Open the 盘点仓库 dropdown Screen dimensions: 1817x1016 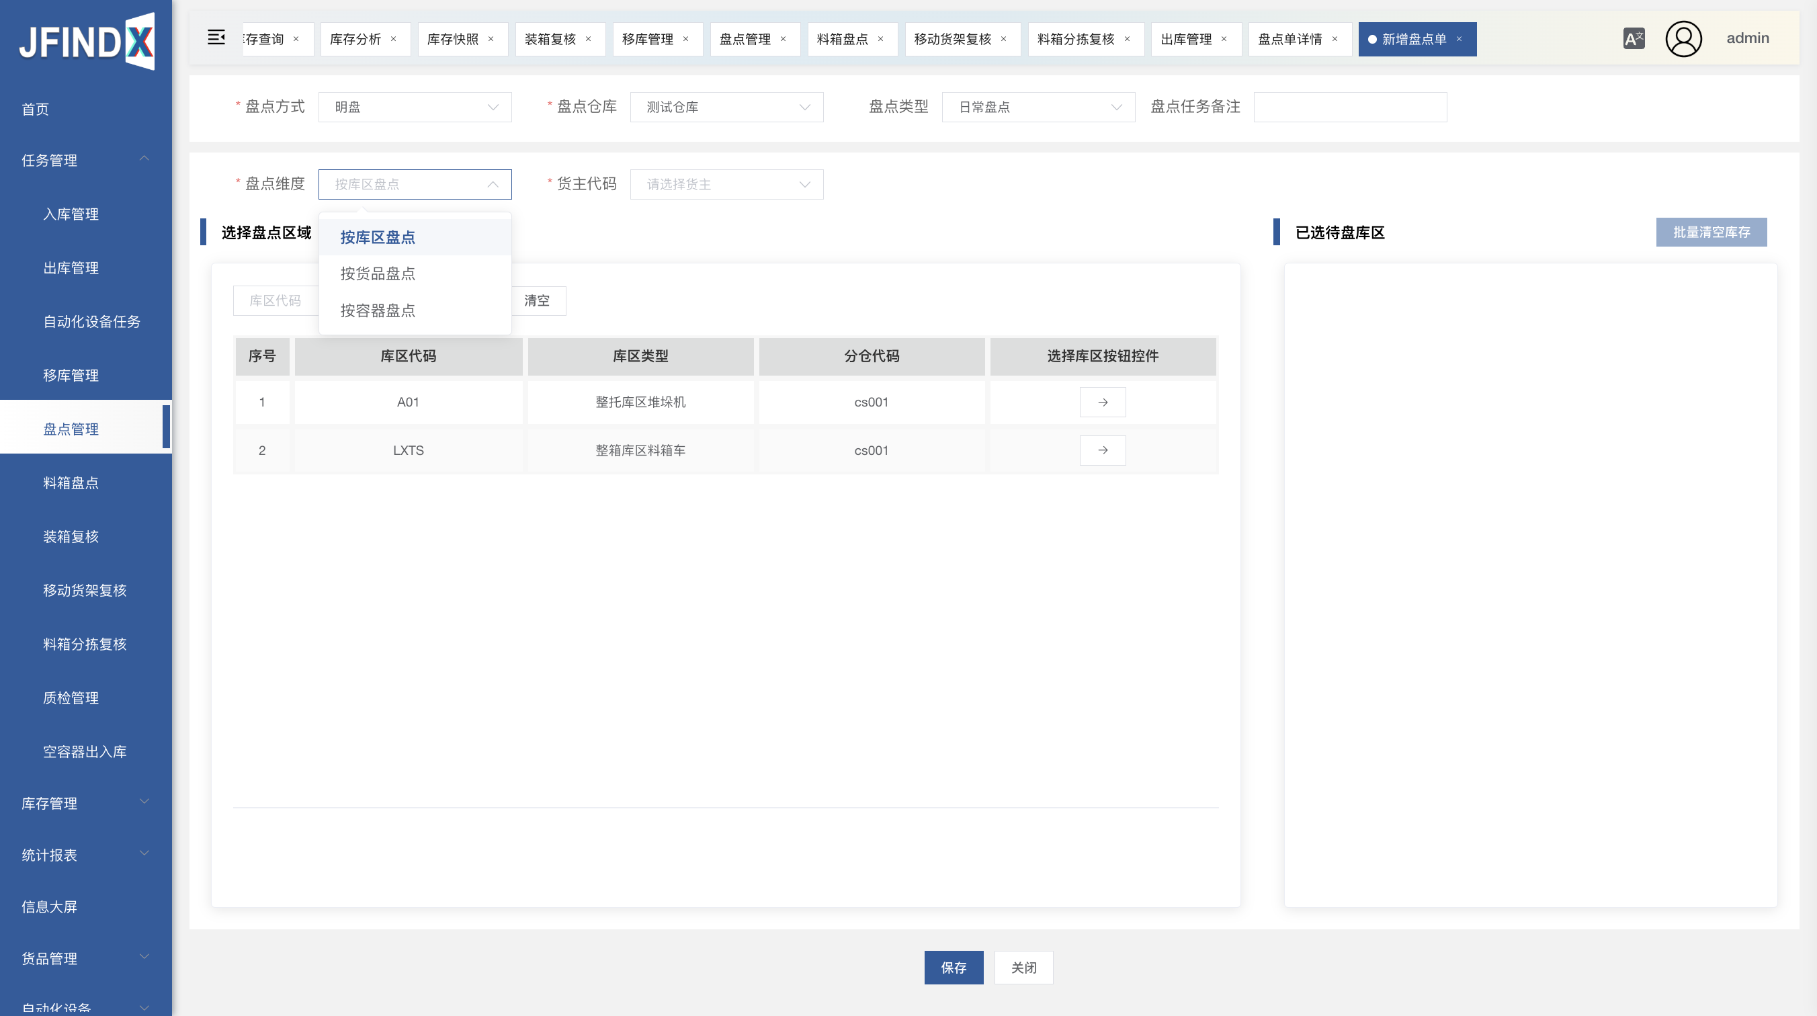coord(726,108)
